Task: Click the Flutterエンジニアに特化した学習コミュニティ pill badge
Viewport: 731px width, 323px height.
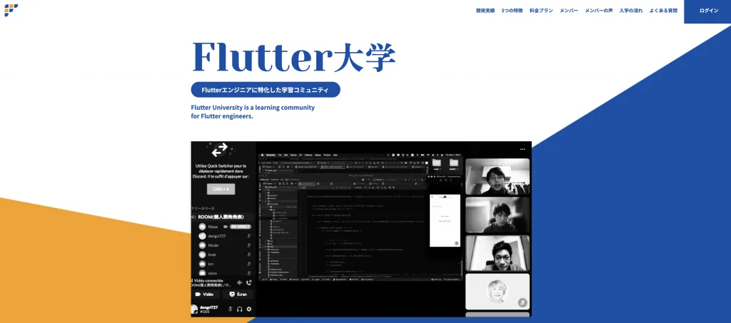Action: [266, 90]
